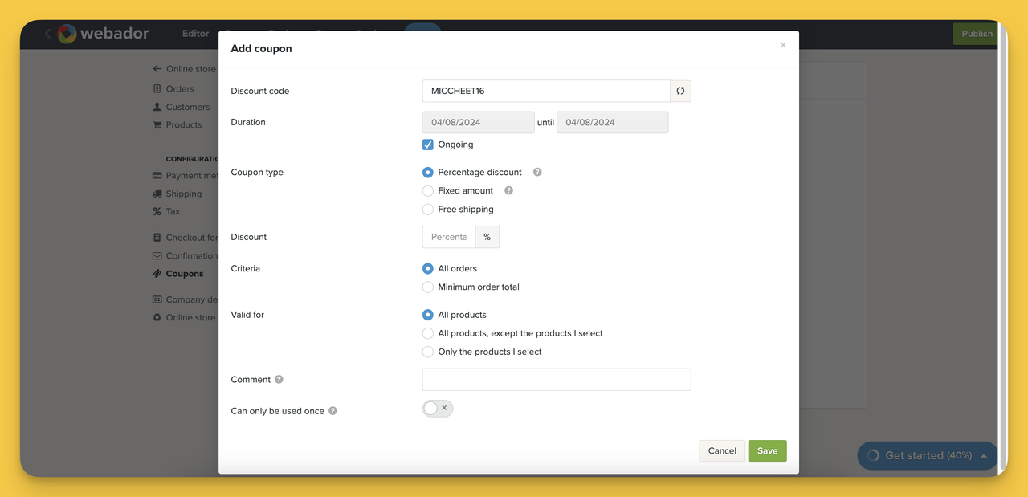Choose Only the products I select
Image resolution: width=1028 pixels, height=497 pixels.
click(428, 352)
